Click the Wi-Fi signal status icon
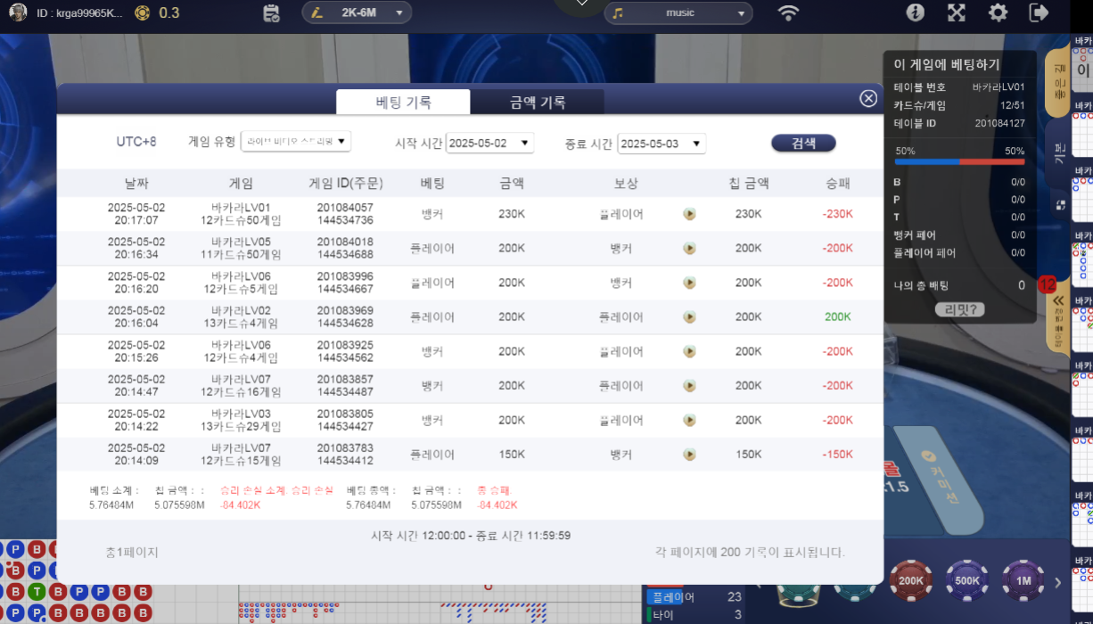The image size is (1093, 624). coord(788,12)
